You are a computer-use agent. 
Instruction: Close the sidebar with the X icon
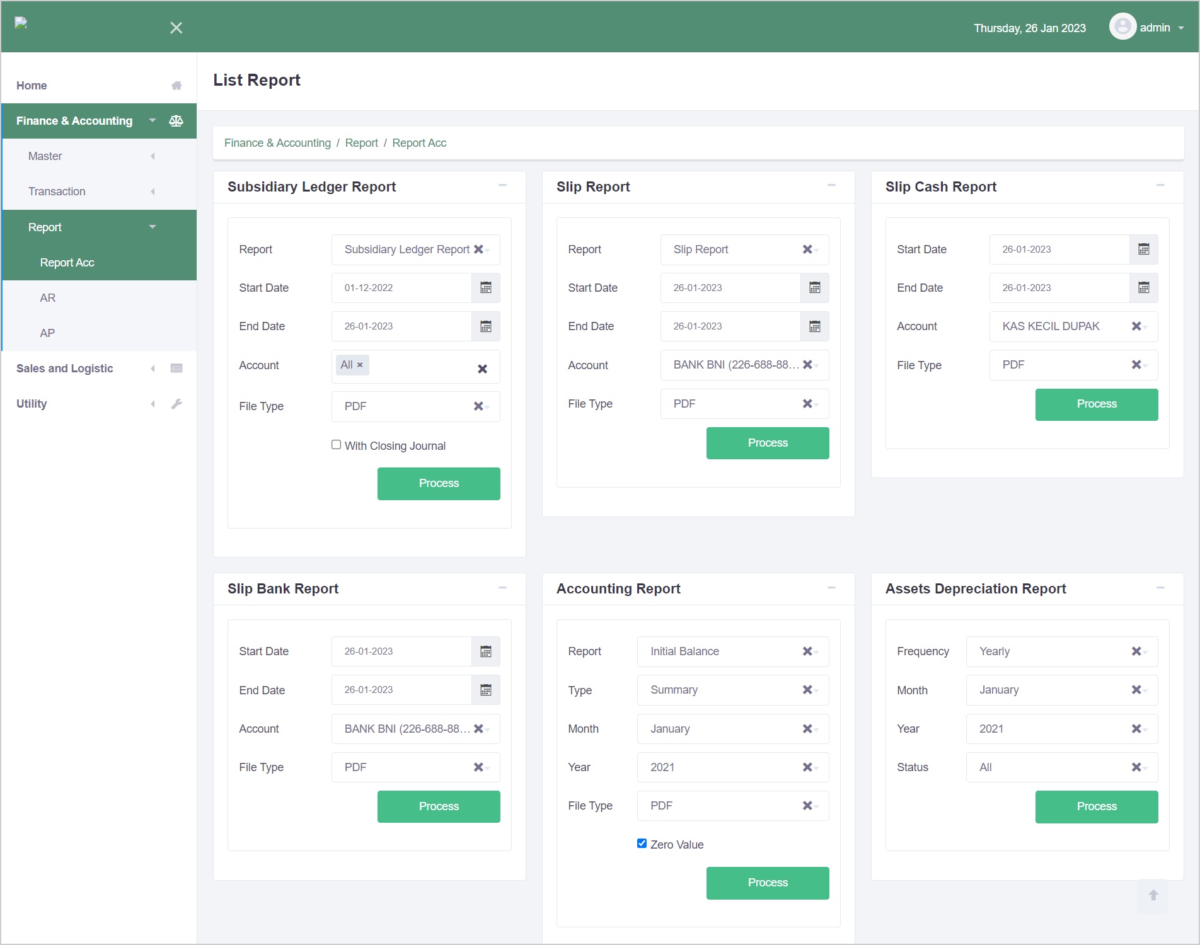click(176, 28)
